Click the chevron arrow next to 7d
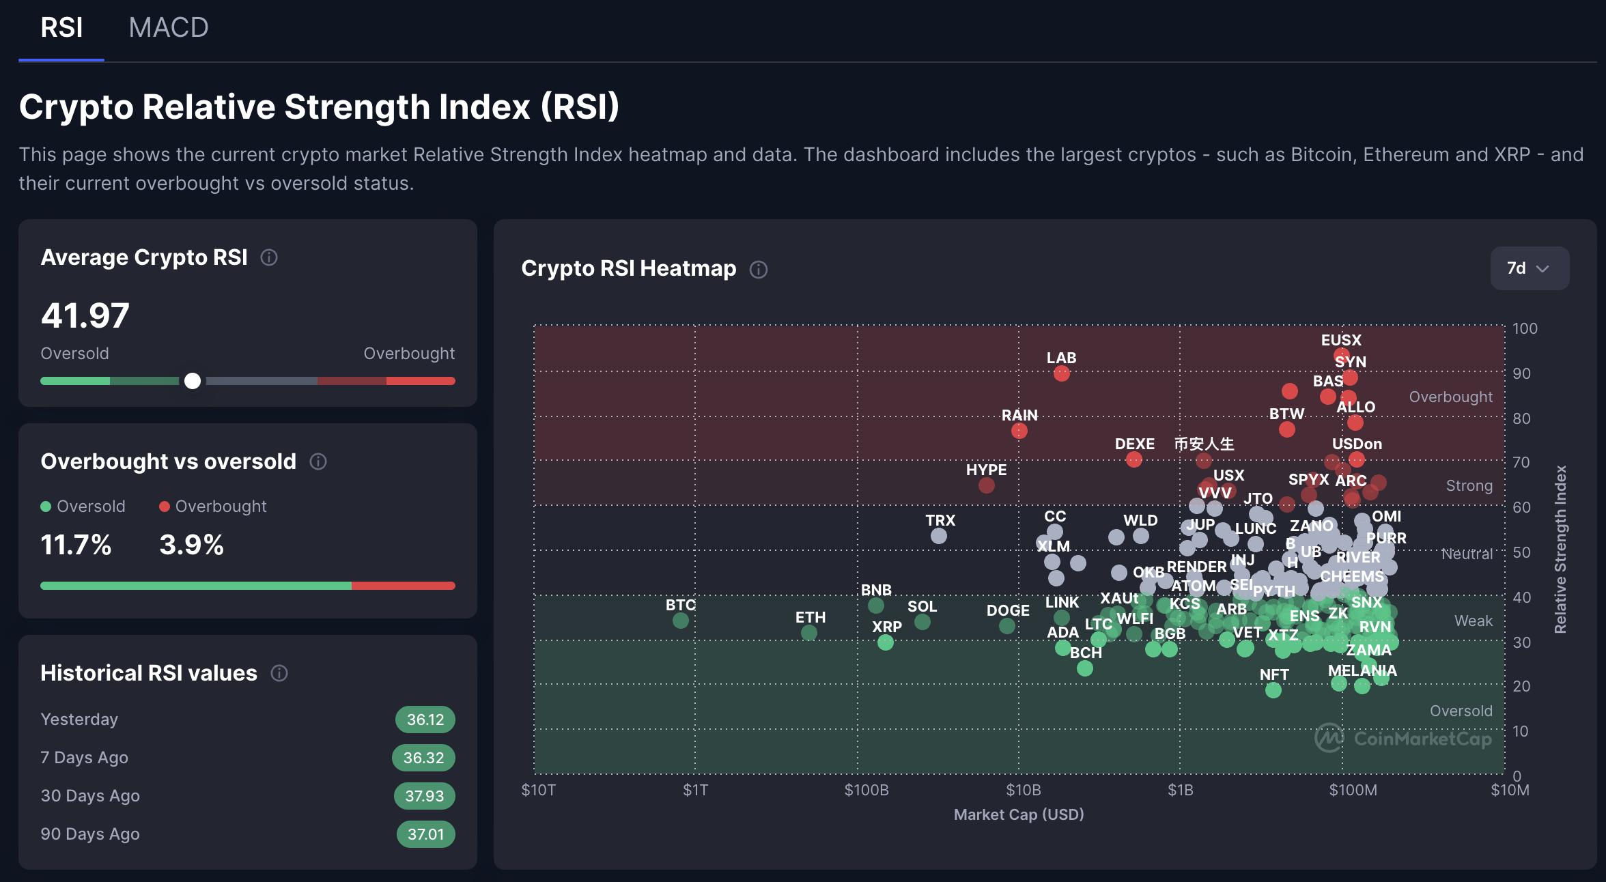 [x=1542, y=269]
